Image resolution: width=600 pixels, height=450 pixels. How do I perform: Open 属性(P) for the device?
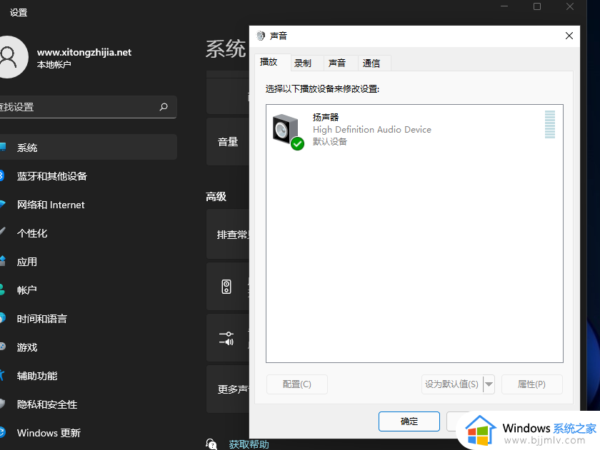tap(531, 384)
